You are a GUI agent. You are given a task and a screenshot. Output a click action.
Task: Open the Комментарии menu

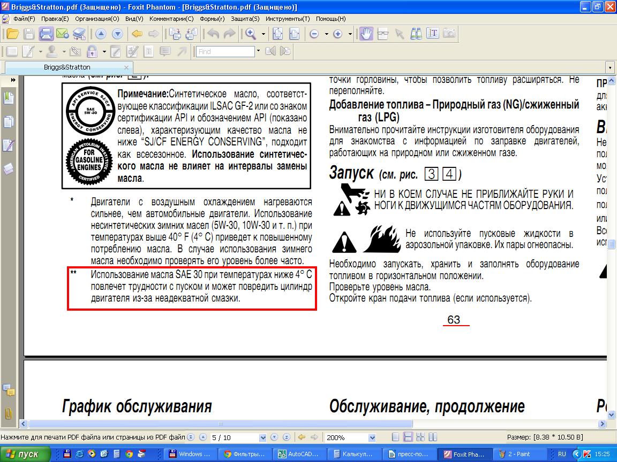171,18
